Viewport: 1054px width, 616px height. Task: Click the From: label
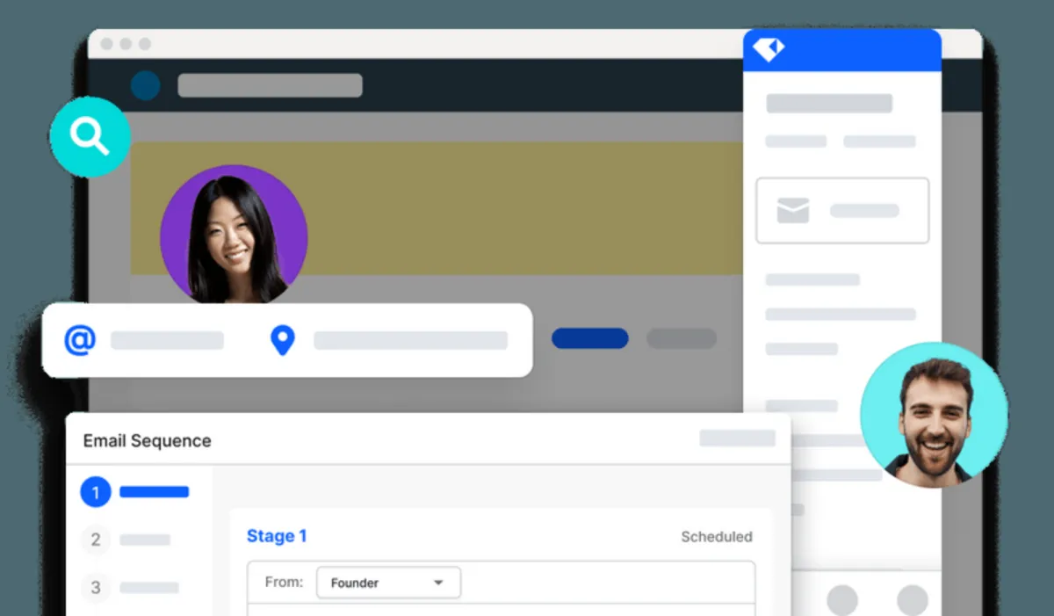(x=284, y=582)
